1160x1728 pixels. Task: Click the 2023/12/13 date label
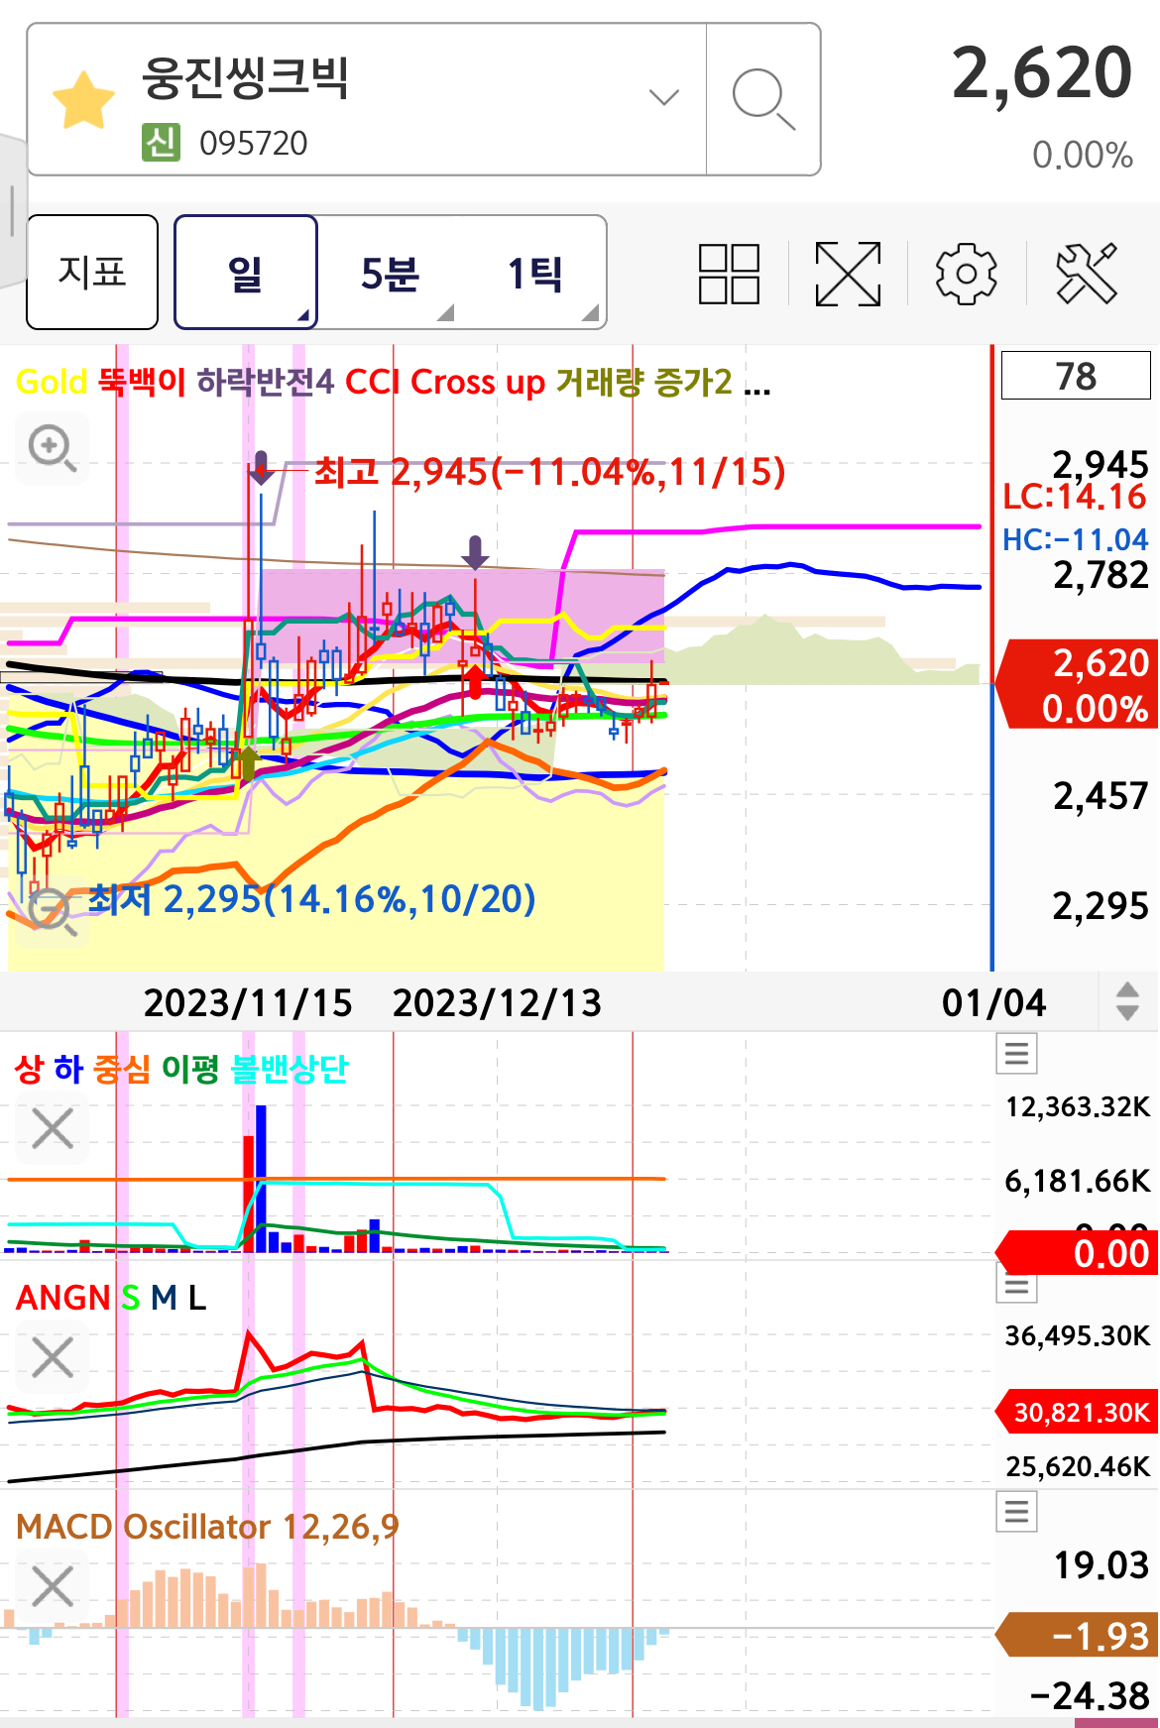coord(497,1002)
